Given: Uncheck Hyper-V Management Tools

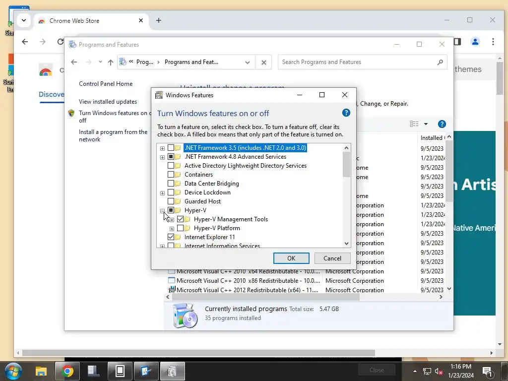Looking at the screenshot, I should tap(180, 219).
